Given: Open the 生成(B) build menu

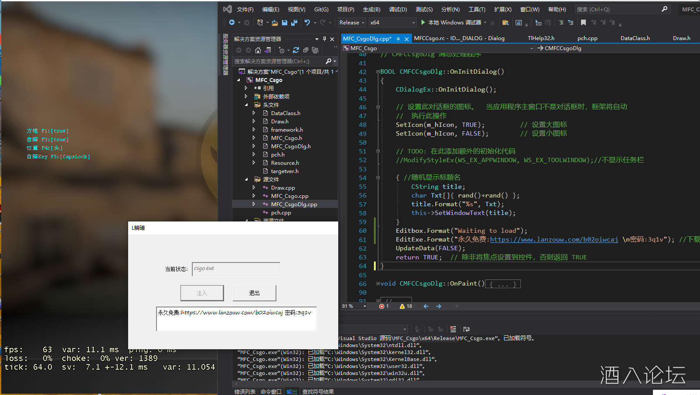Looking at the screenshot, I should 372,9.
